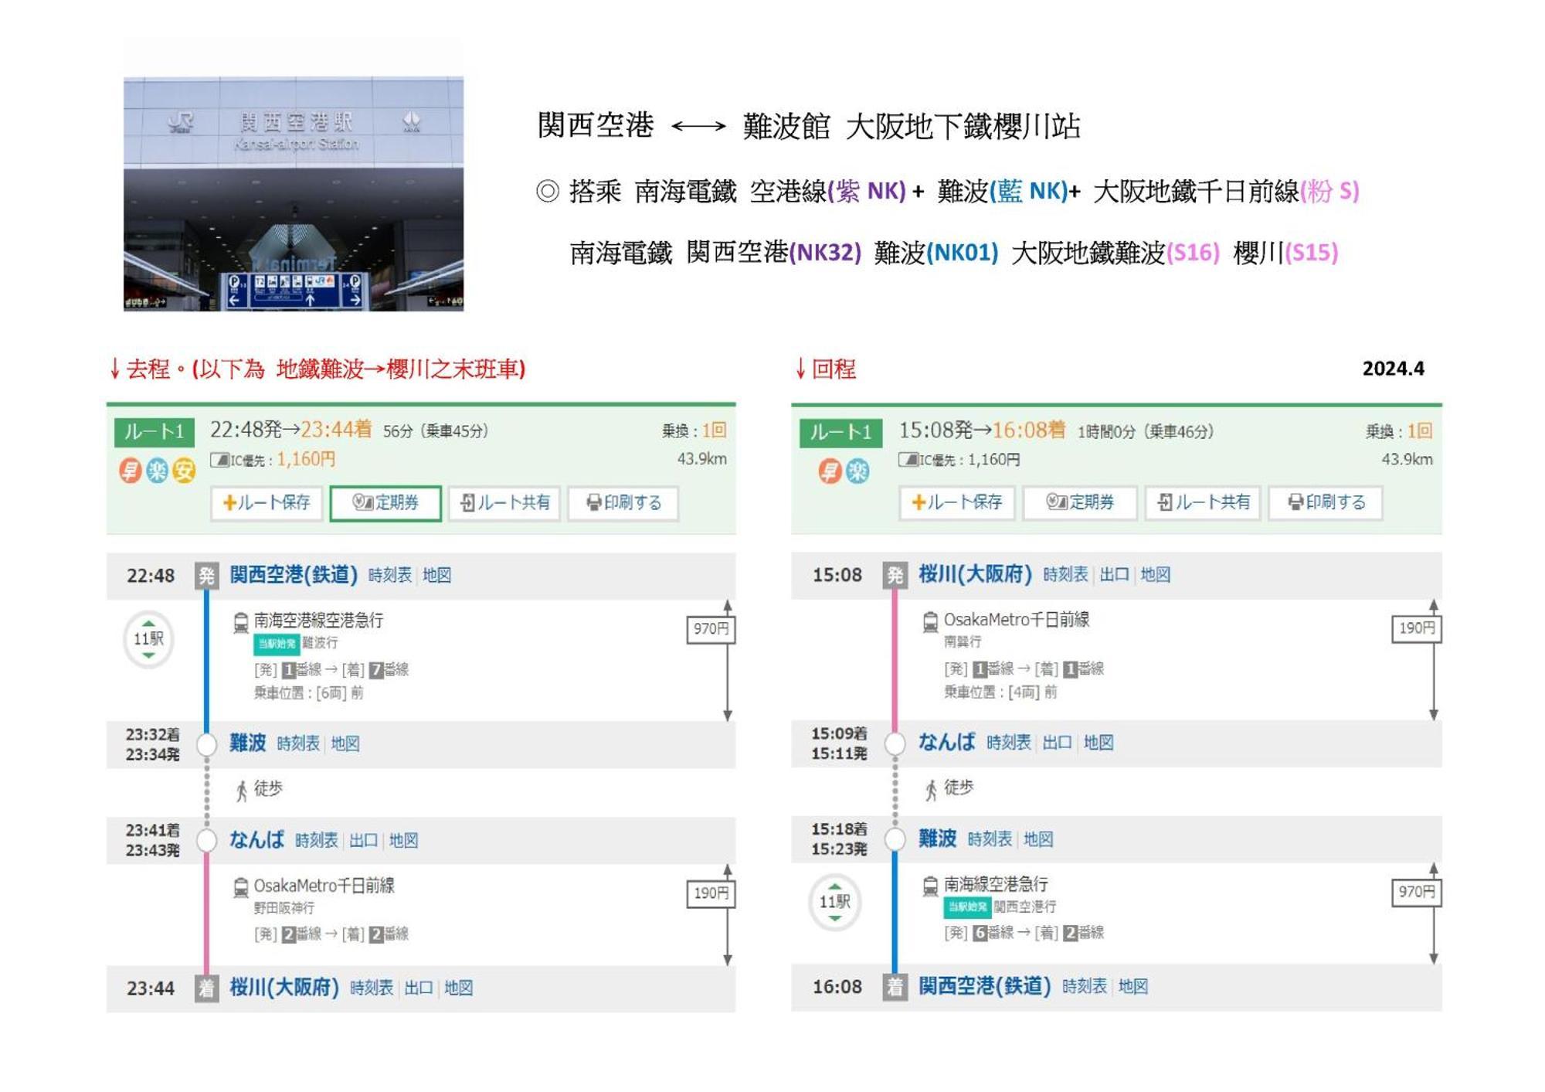Image resolution: width=1545 pixels, height=1092 pixels.
Task: Click the 着 marker at 16:08
Action: pyautogui.click(x=895, y=987)
